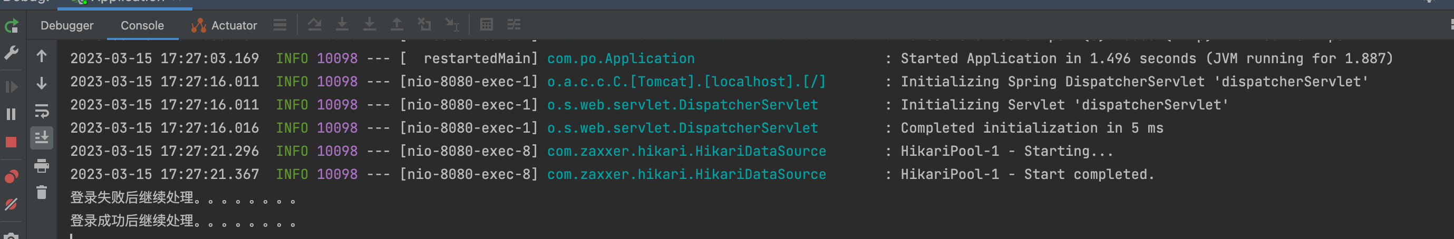Select the Console tab
This screenshot has height=239, width=1454.
(142, 25)
